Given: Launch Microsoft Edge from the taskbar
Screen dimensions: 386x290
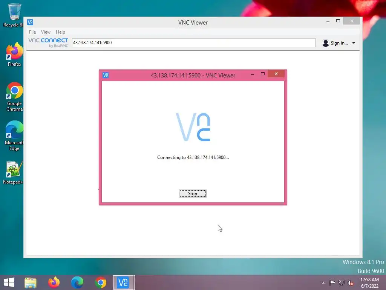Looking at the screenshot, I should (x=77, y=282).
